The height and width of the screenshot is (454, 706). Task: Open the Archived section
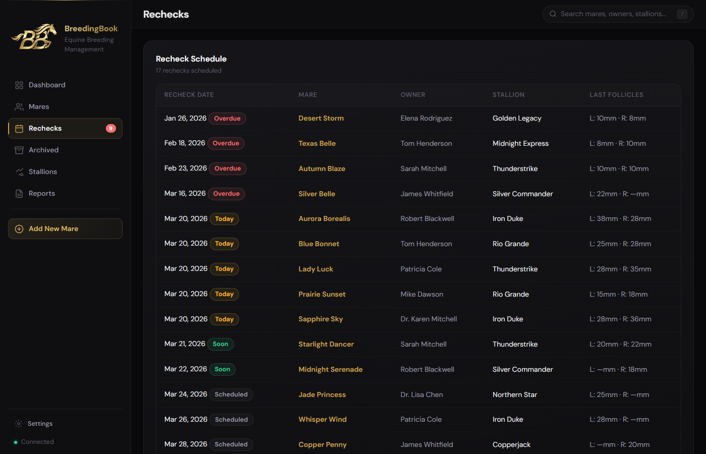(x=65, y=150)
